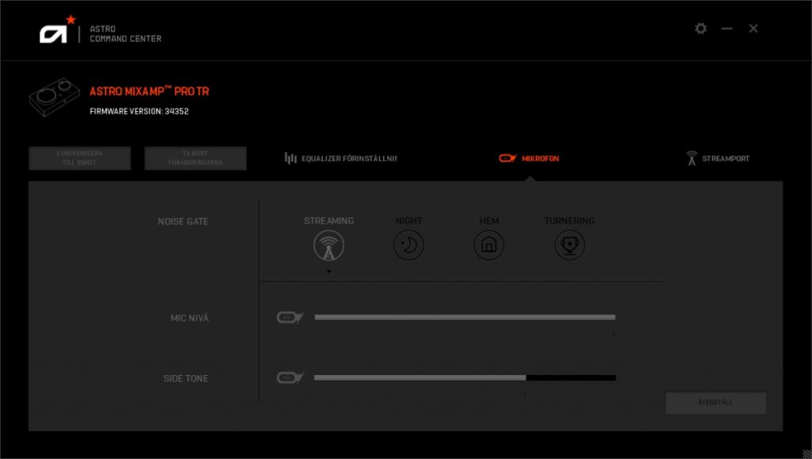Open the Streamport tab
This screenshot has height=459, width=812.
(717, 159)
